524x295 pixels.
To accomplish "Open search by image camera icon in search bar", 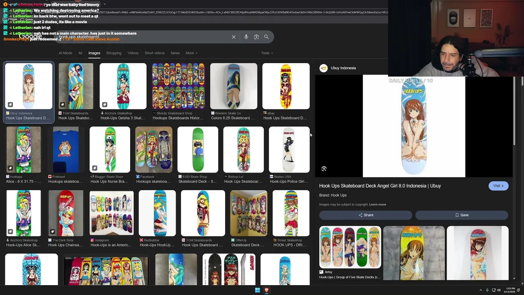I will click(x=256, y=37).
